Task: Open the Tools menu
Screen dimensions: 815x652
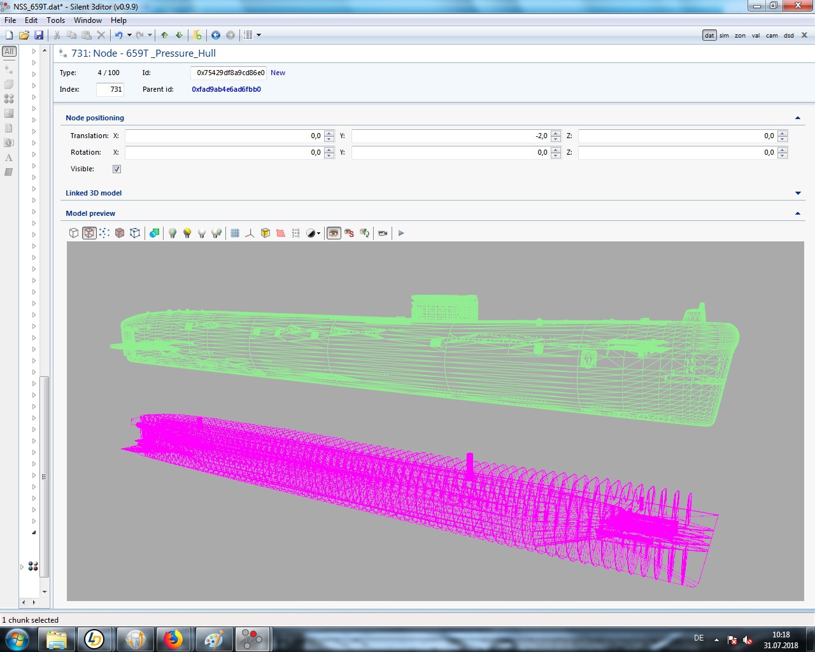Action: pyautogui.click(x=55, y=20)
